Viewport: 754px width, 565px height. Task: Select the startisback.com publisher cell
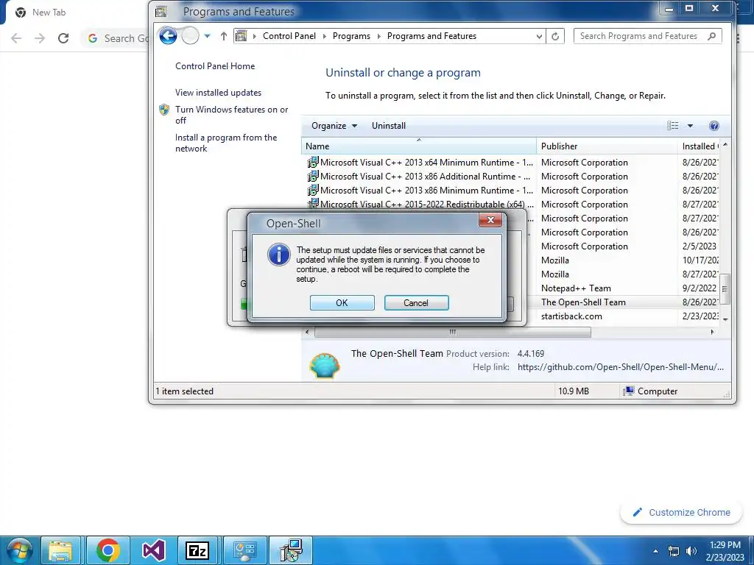coord(571,316)
